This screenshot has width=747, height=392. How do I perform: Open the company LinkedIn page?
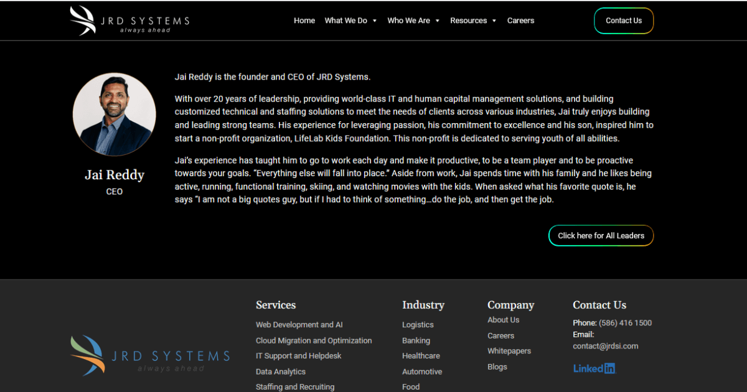593,368
